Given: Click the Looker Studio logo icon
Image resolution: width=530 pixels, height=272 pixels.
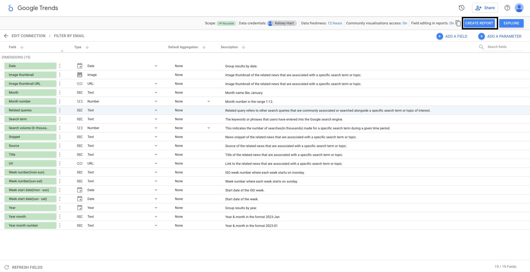Looking at the screenshot, I should point(11,8).
